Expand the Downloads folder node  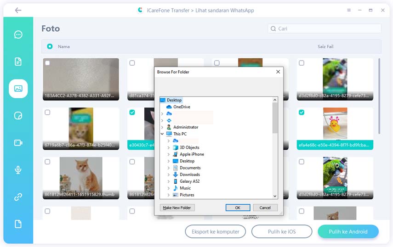click(169, 174)
